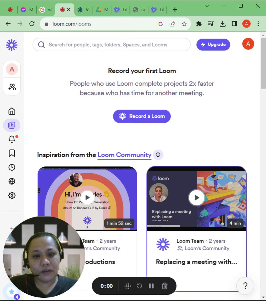Click the help question mark button
This screenshot has height=301, width=266.
click(245, 286)
